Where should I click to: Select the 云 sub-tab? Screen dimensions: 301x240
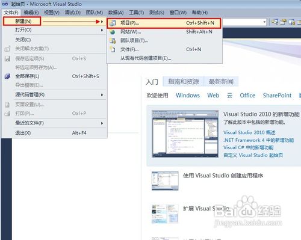point(229,96)
